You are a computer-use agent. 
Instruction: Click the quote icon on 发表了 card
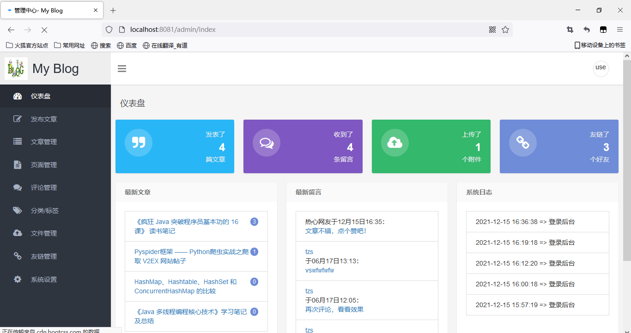[x=139, y=143]
